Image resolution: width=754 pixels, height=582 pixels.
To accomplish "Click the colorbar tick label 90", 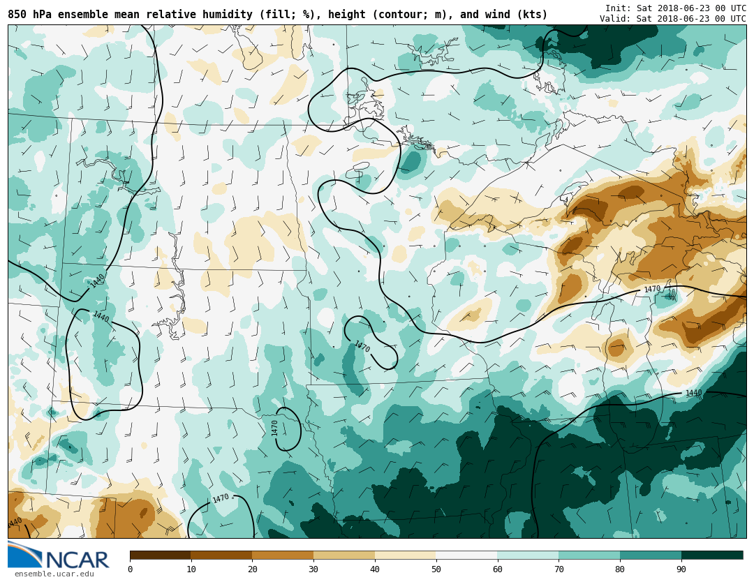I will (x=681, y=569).
